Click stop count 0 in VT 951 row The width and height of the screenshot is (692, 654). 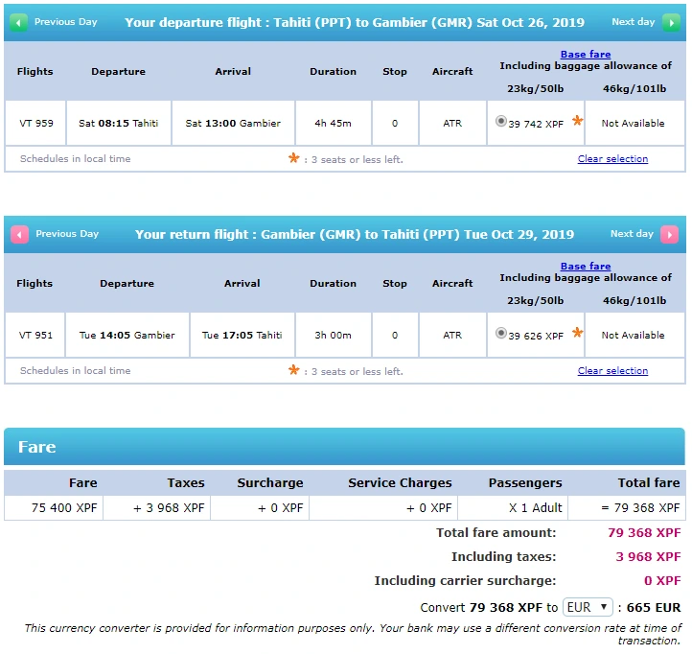(395, 336)
